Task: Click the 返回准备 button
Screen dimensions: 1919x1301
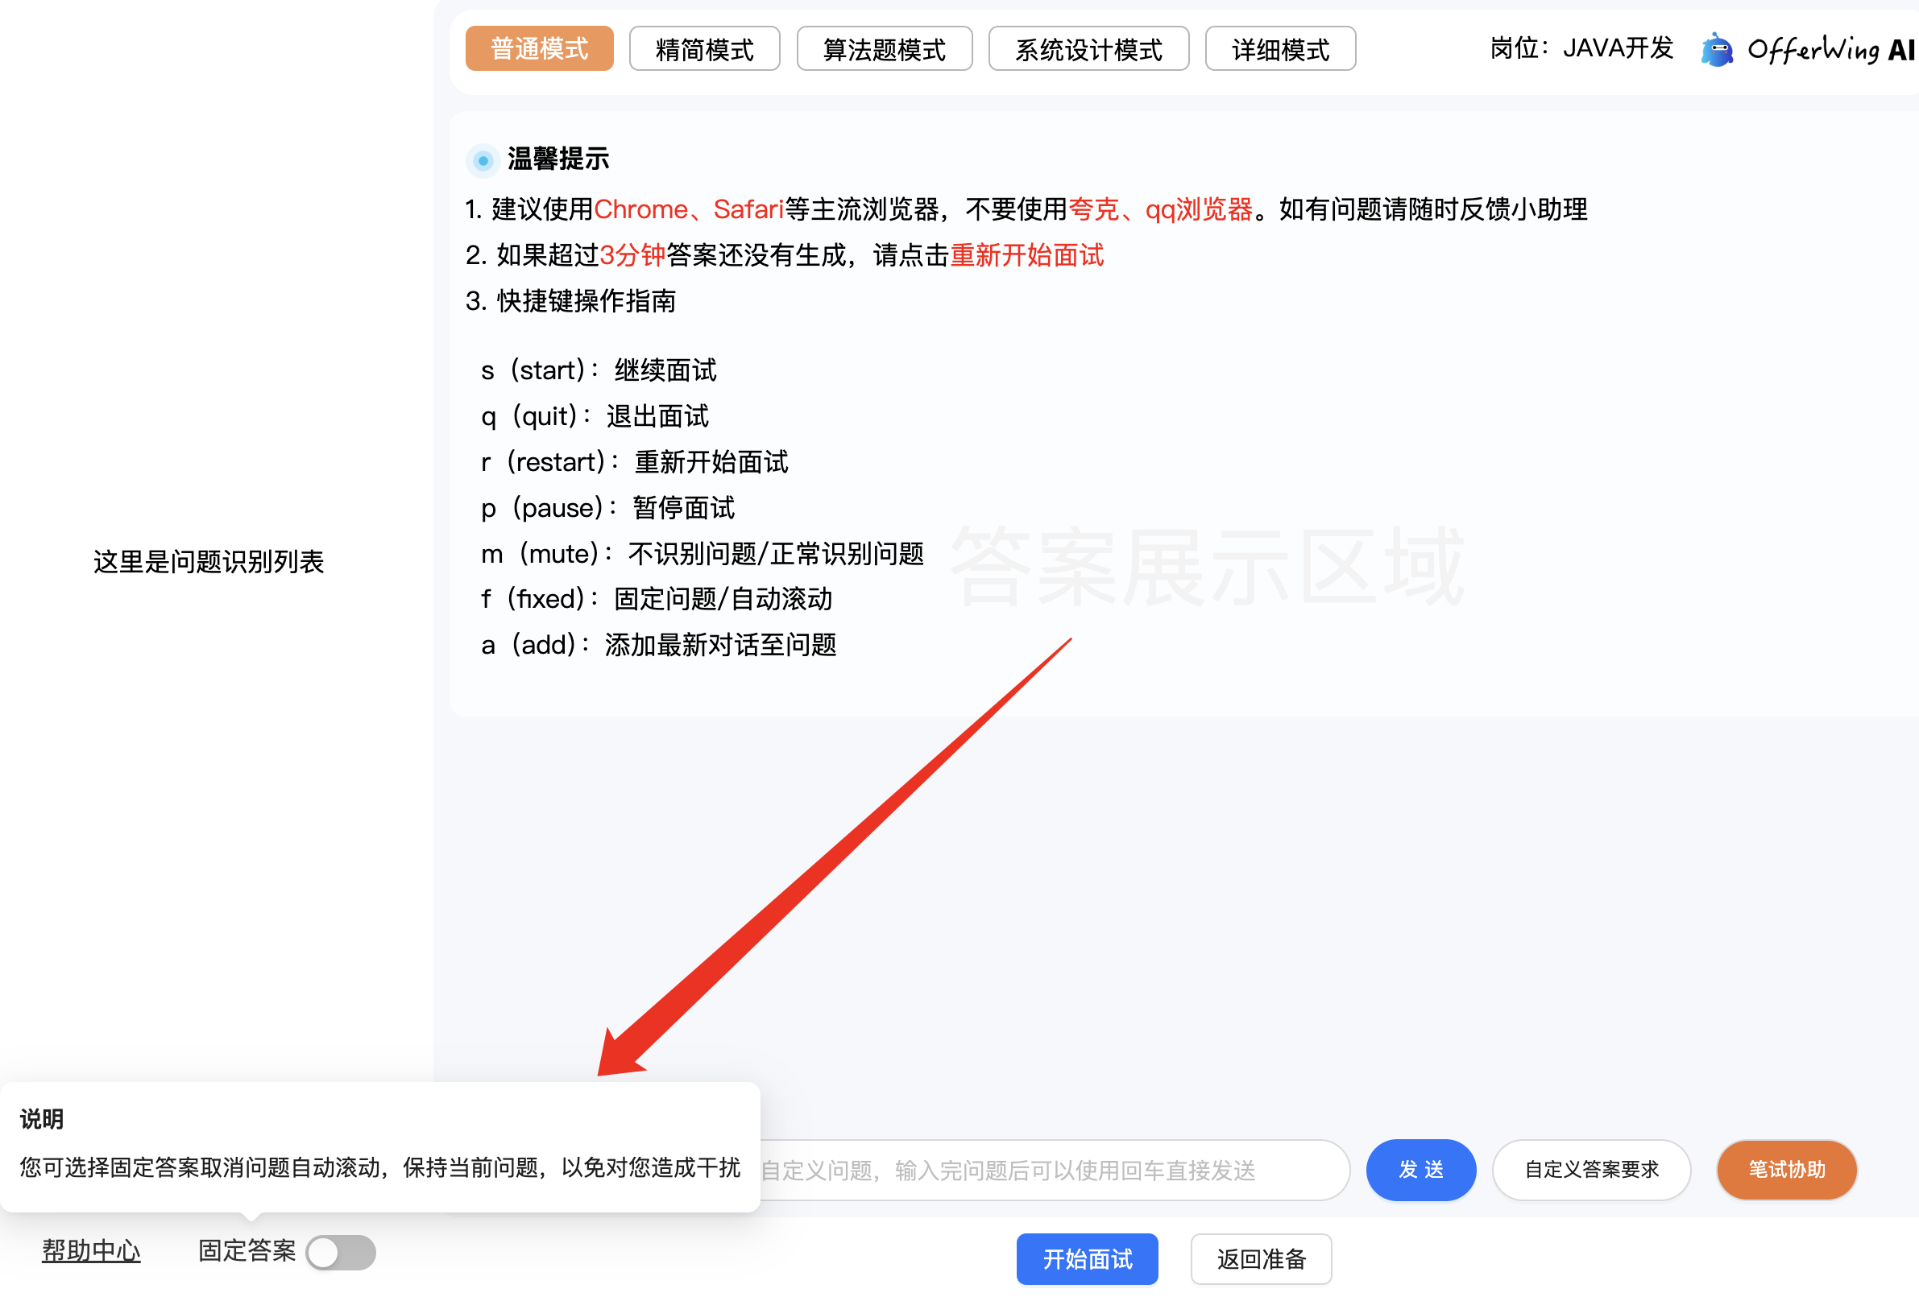Action: (x=1260, y=1258)
